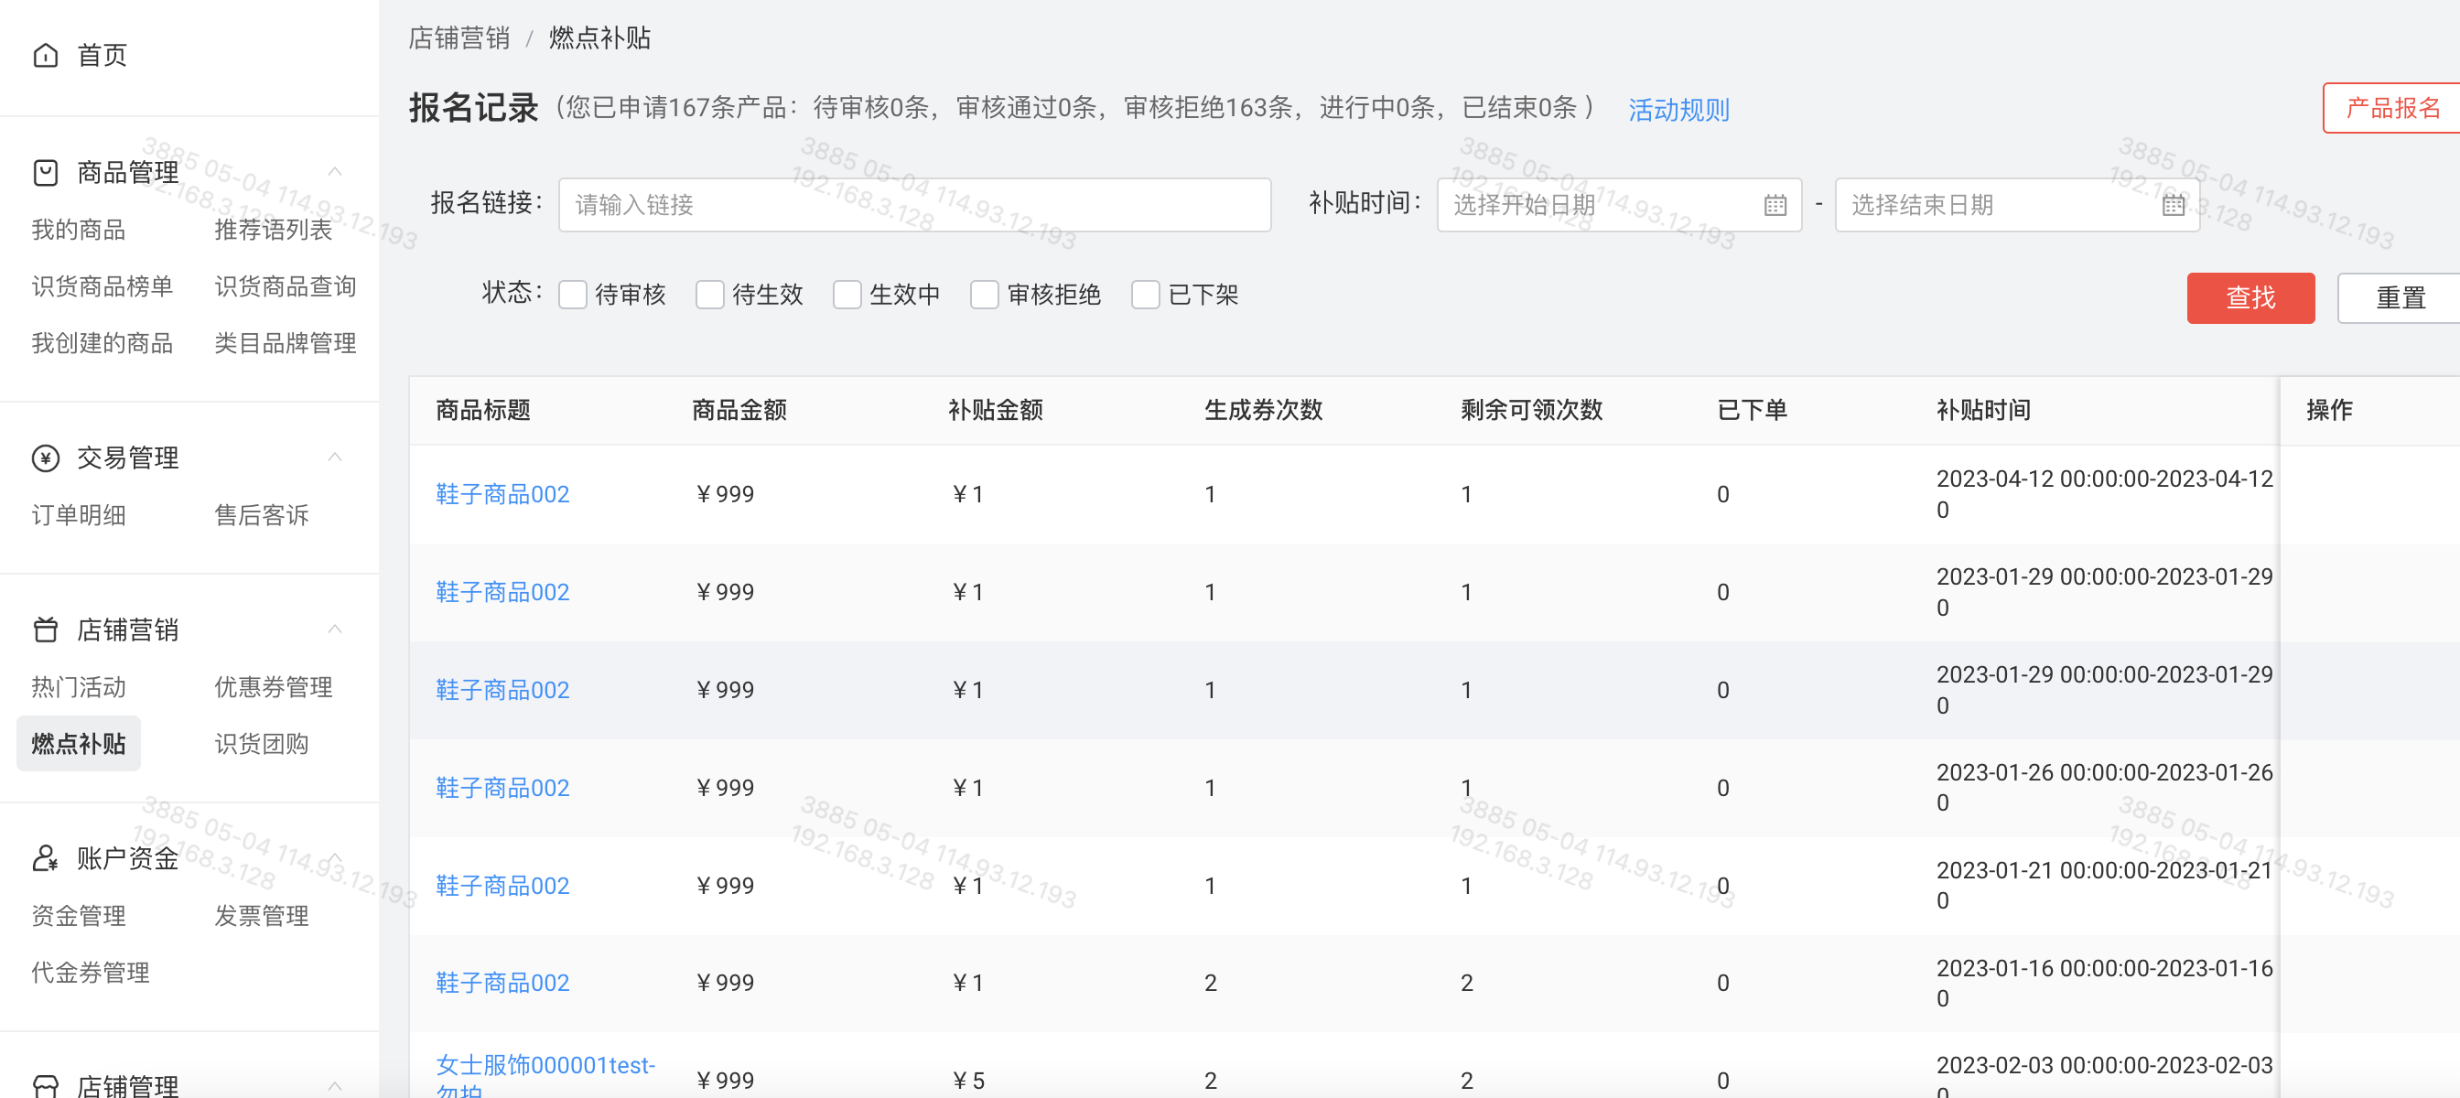Check the 审核拒绝 status checkbox

(x=985, y=295)
